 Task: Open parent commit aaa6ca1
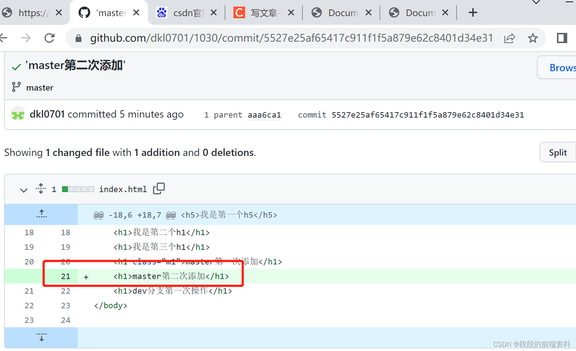[264, 115]
